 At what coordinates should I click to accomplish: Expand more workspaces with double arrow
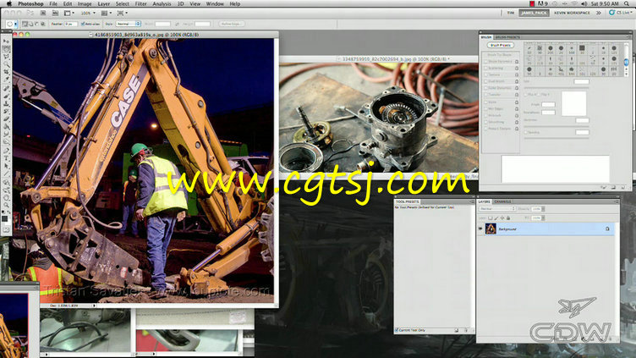(599, 13)
